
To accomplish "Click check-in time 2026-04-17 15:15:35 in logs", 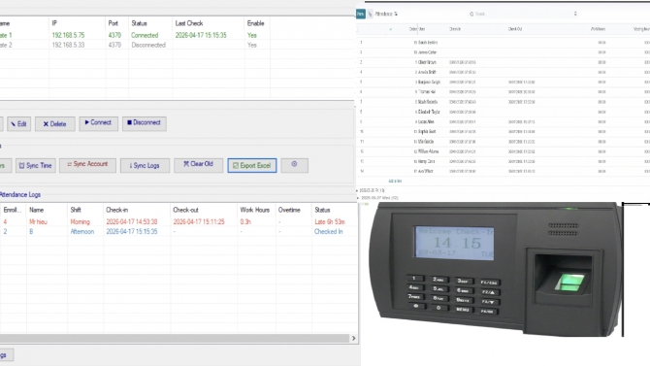I will [x=132, y=232].
